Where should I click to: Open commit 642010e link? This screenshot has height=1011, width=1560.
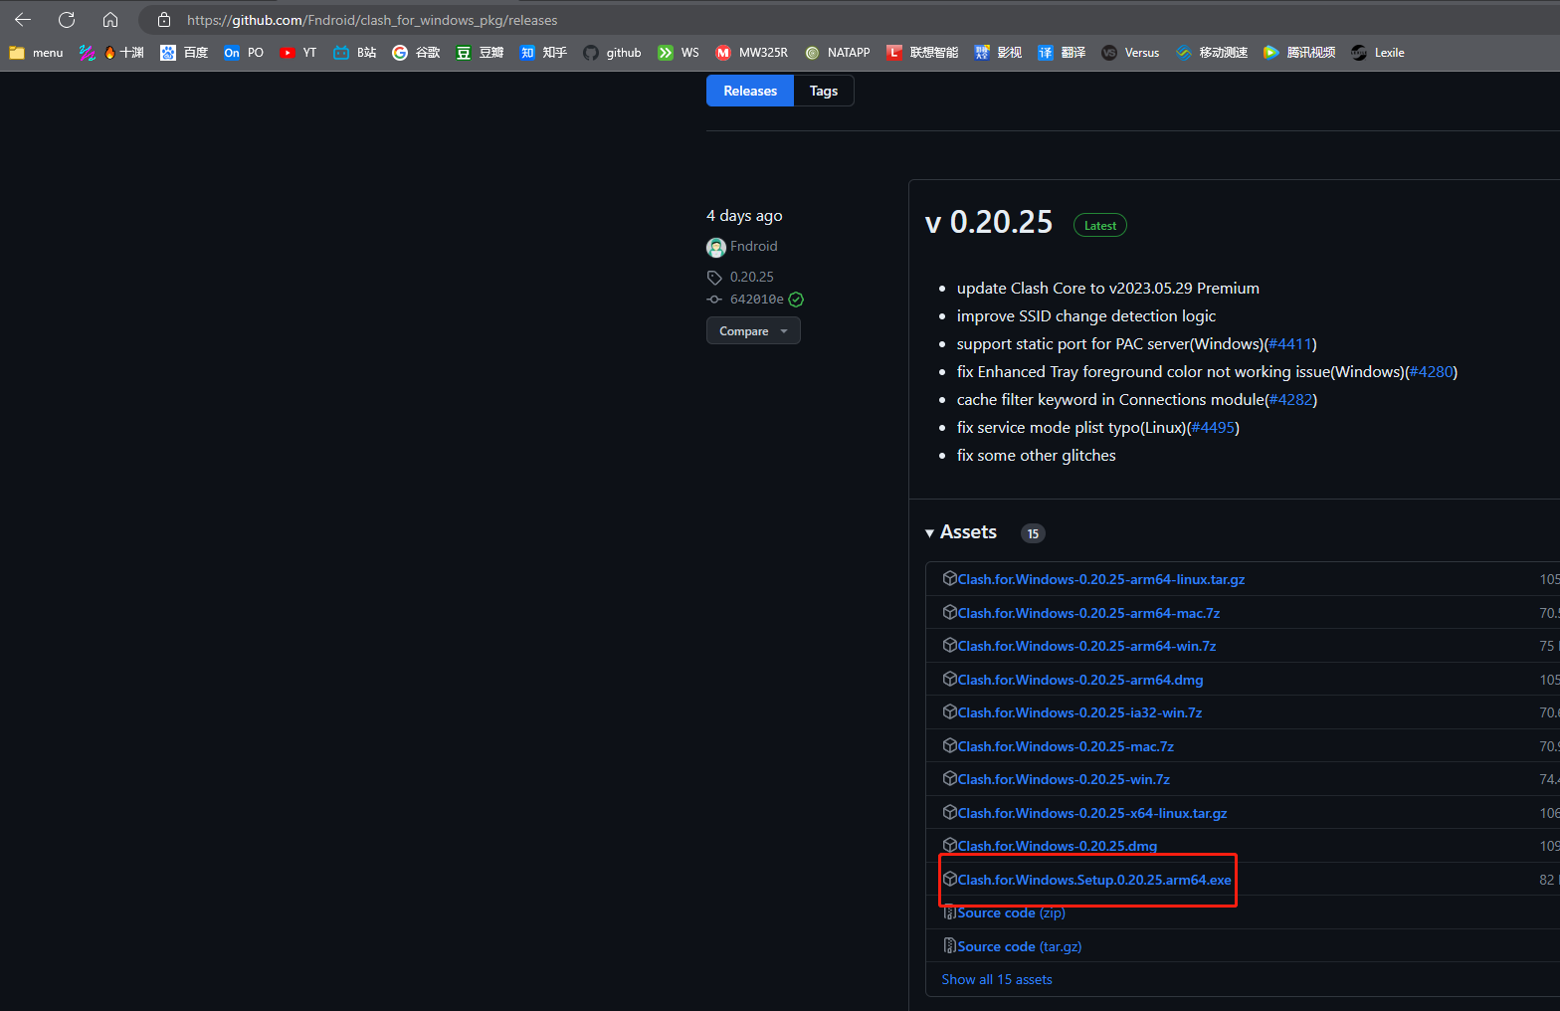pyautogui.click(x=756, y=300)
